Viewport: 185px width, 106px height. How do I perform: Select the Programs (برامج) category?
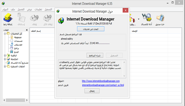tap(16, 48)
